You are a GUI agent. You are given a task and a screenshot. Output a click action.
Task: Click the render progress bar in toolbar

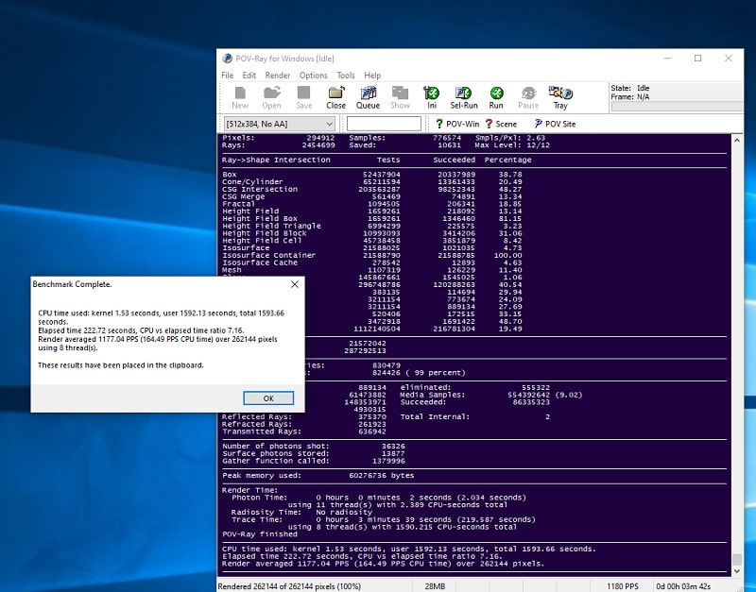pyautogui.click(x=677, y=107)
